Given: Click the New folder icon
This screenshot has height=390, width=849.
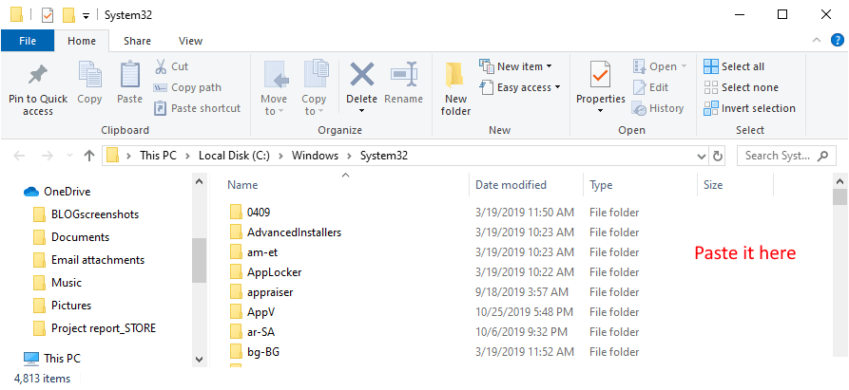Looking at the screenshot, I should 455,76.
